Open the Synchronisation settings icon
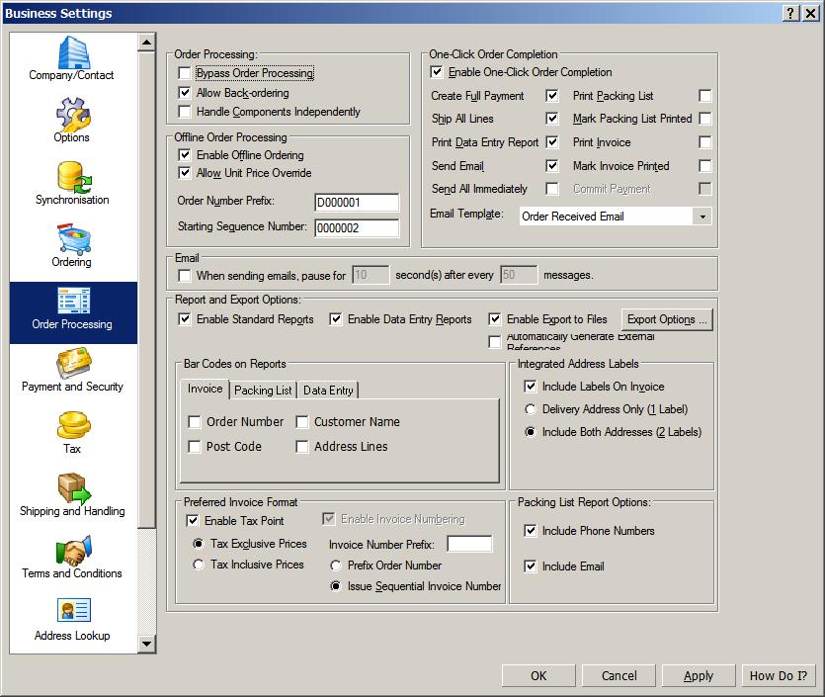 click(x=72, y=176)
